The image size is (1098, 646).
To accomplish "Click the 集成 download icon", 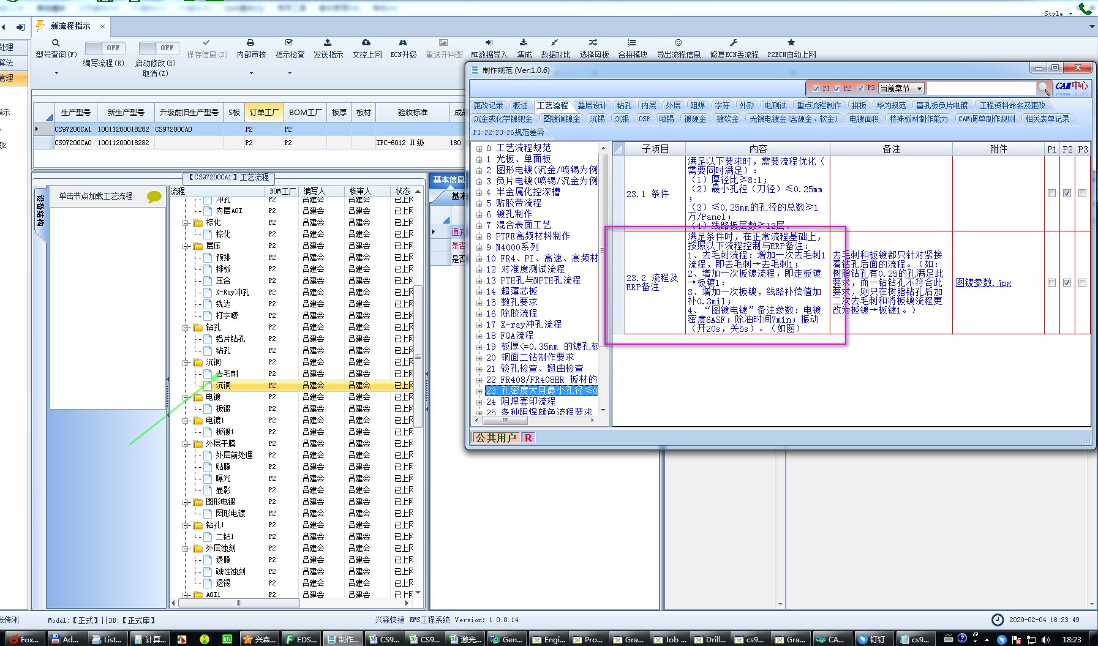I will pos(524,43).
